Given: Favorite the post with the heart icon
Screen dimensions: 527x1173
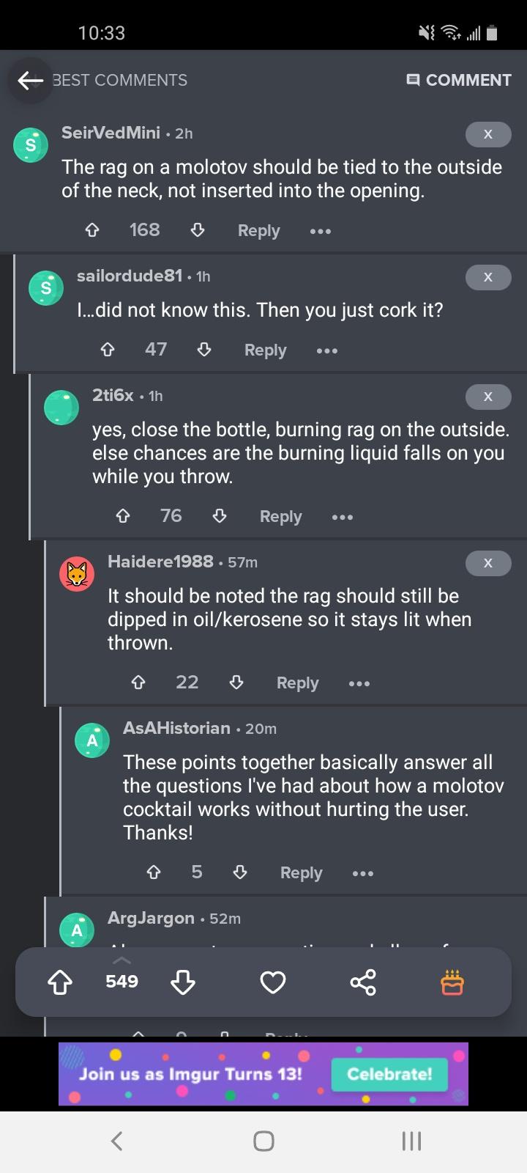Looking at the screenshot, I should coord(272,982).
